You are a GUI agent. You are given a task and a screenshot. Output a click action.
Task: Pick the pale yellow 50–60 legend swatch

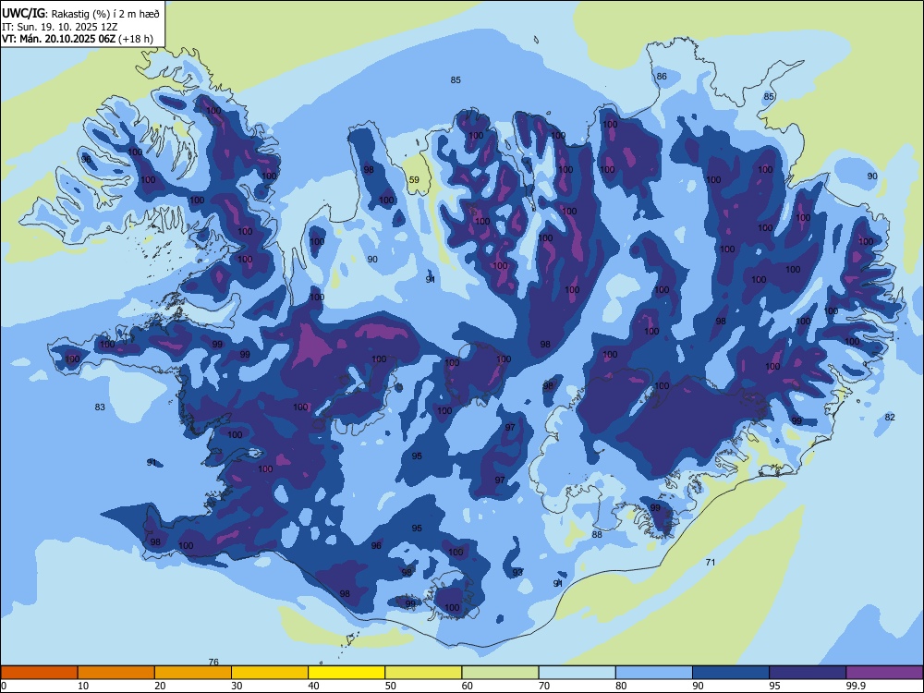423,673
